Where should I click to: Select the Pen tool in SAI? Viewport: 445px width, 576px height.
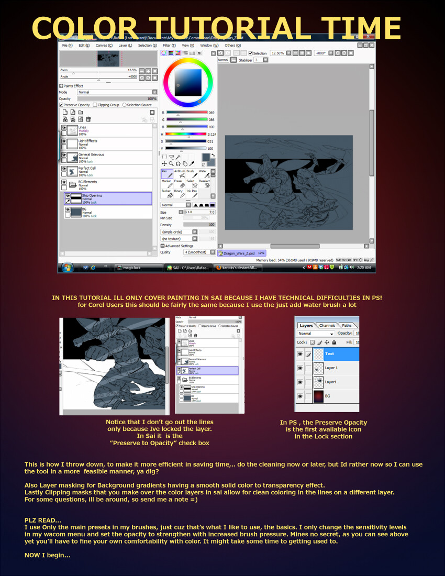point(167,174)
